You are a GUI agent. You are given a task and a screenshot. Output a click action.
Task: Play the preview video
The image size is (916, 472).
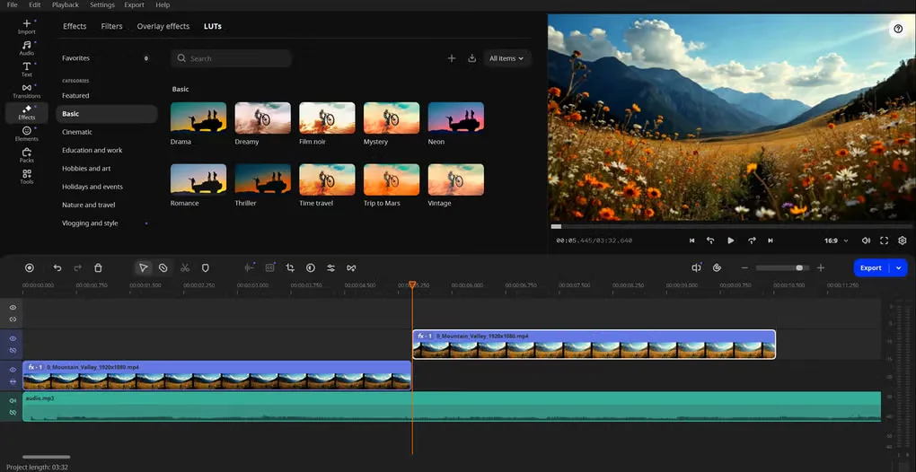[731, 240]
